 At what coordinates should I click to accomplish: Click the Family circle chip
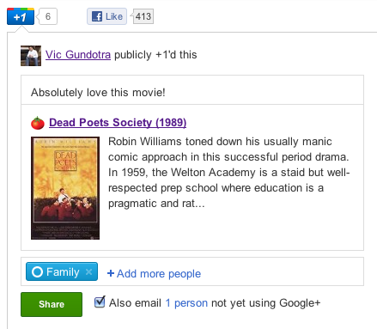(62, 271)
